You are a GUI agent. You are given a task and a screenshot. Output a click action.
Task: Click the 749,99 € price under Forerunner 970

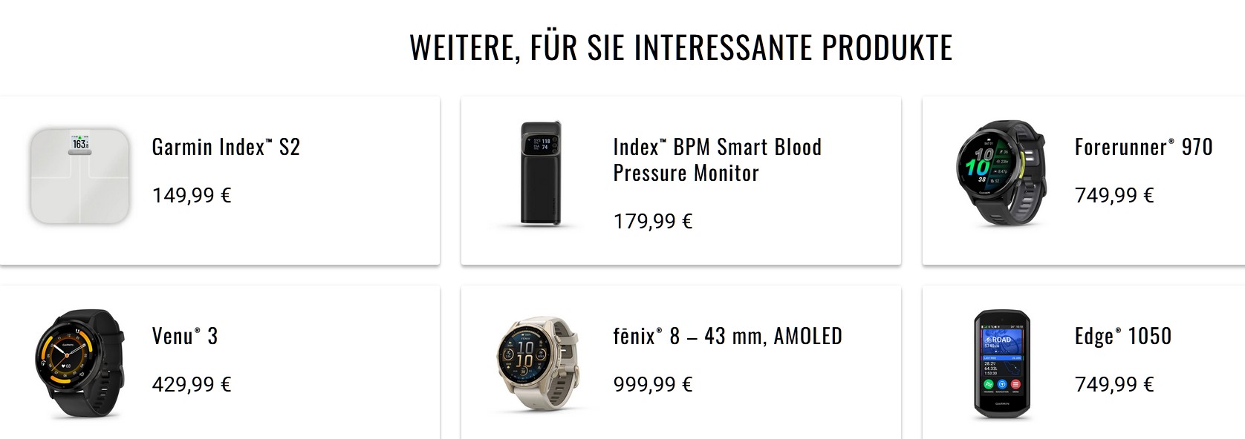tap(1114, 195)
